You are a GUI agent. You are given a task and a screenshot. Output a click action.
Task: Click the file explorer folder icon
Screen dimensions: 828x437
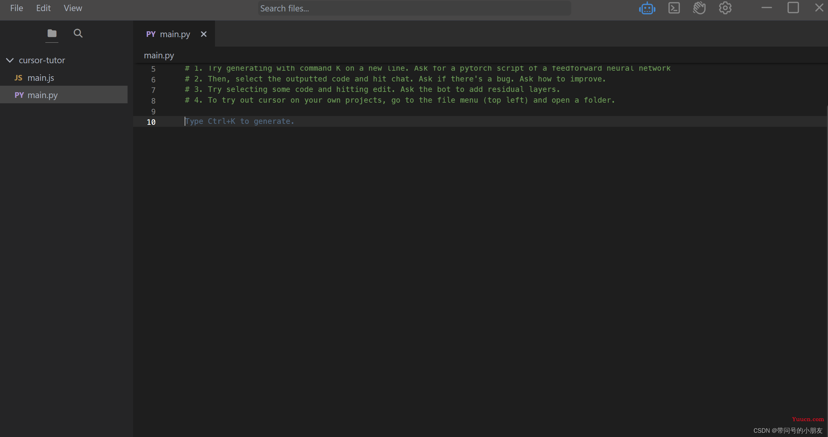[x=51, y=33]
